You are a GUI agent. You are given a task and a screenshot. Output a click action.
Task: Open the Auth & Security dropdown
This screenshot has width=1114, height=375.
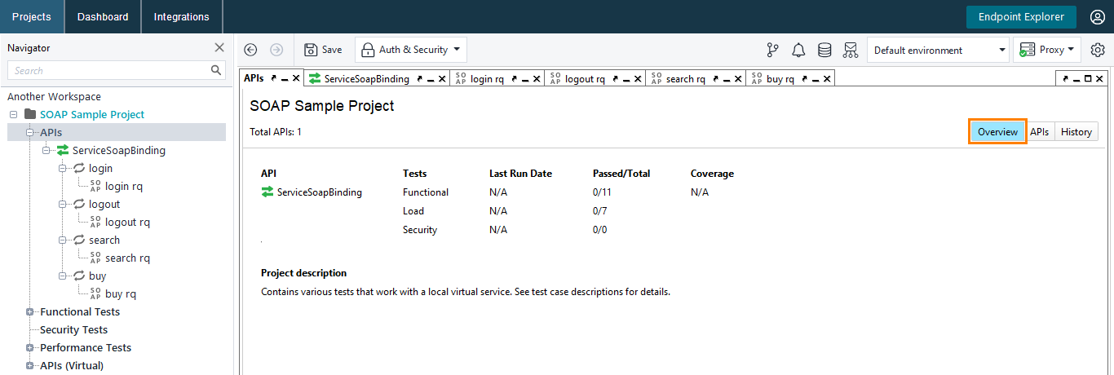point(411,50)
